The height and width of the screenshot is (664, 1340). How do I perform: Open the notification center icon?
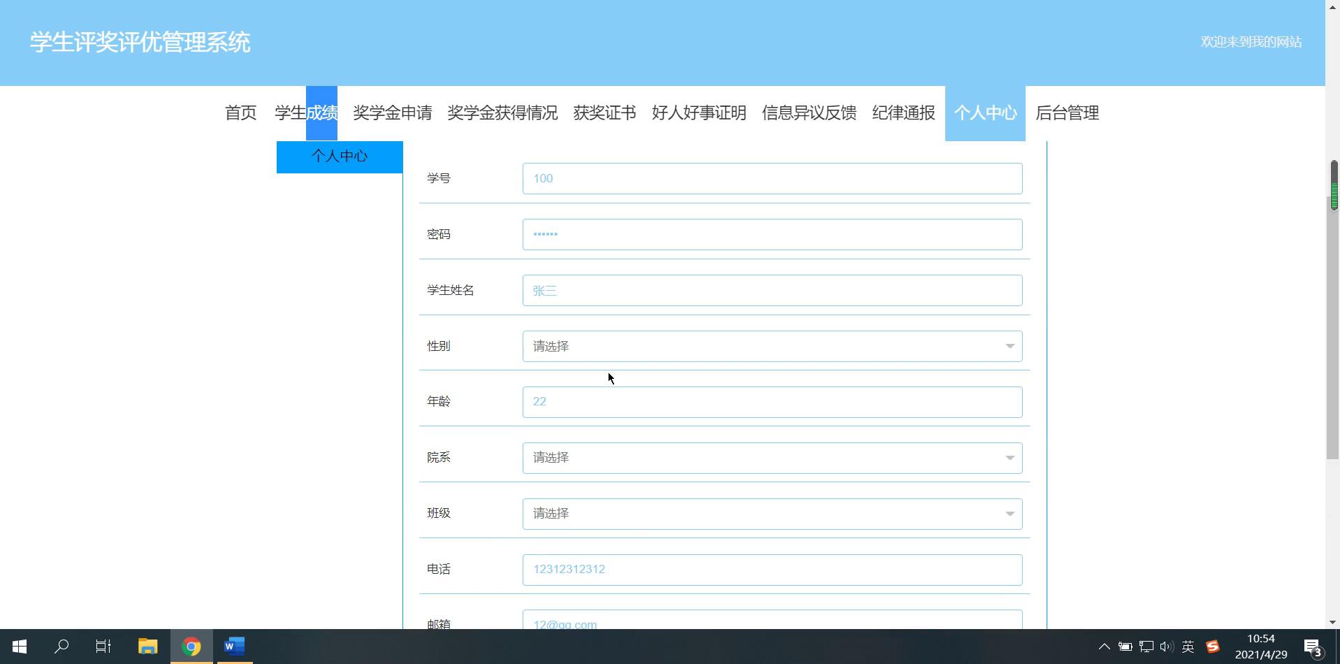click(1313, 647)
